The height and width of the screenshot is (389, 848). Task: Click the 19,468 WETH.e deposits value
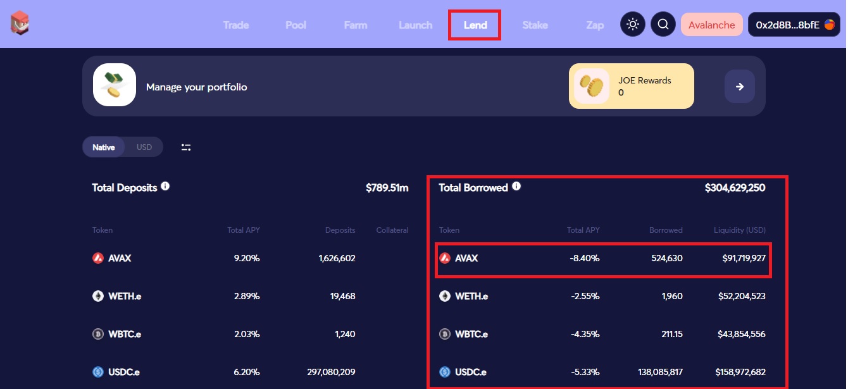click(342, 296)
